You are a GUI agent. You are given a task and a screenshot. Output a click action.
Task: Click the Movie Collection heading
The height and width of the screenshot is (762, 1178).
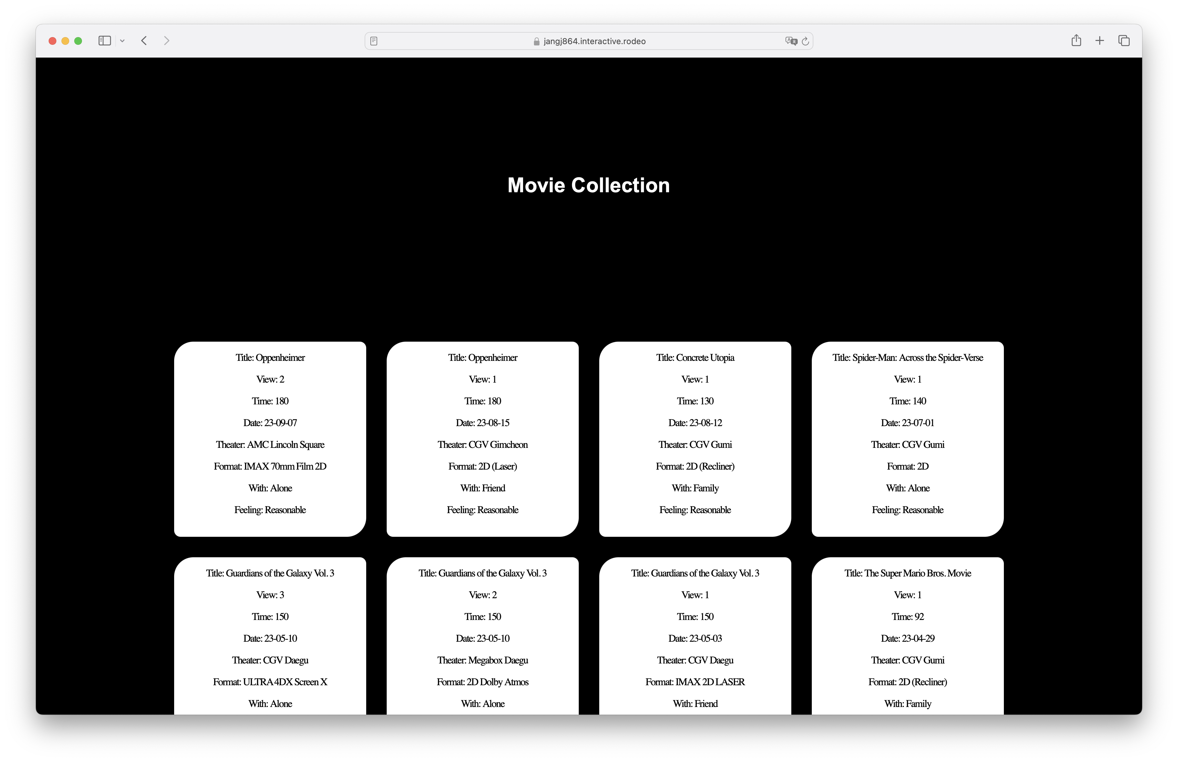[x=588, y=186]
